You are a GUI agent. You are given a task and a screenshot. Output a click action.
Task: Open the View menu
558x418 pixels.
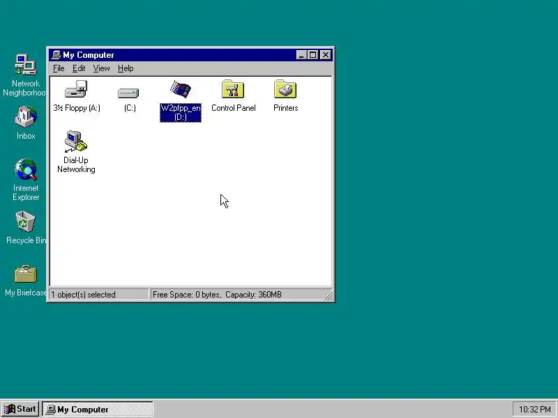[x=101, y=68]
